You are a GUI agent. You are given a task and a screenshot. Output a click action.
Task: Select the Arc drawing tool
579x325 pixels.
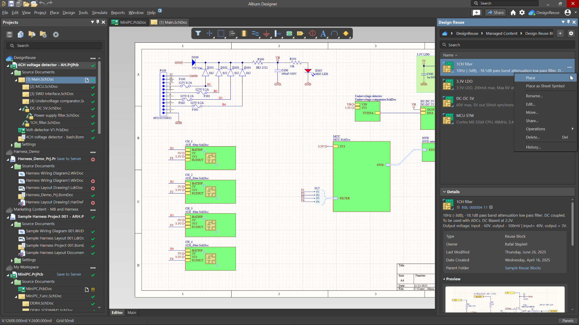tap(334, 33)
